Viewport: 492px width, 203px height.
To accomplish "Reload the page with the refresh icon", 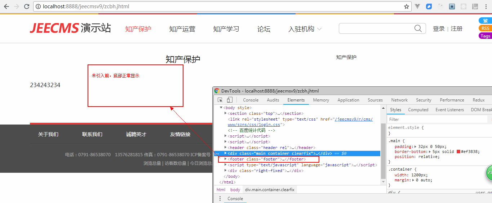I will pyautogui.click(x=27, y=6).
